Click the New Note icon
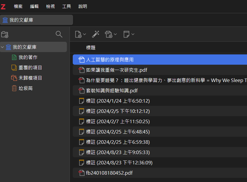The height and width of the screenshot is (182, 247). point(126,34)
